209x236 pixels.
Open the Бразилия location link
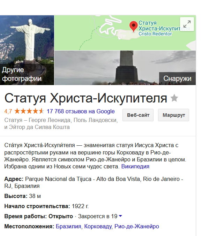click(x=68, y=226)
